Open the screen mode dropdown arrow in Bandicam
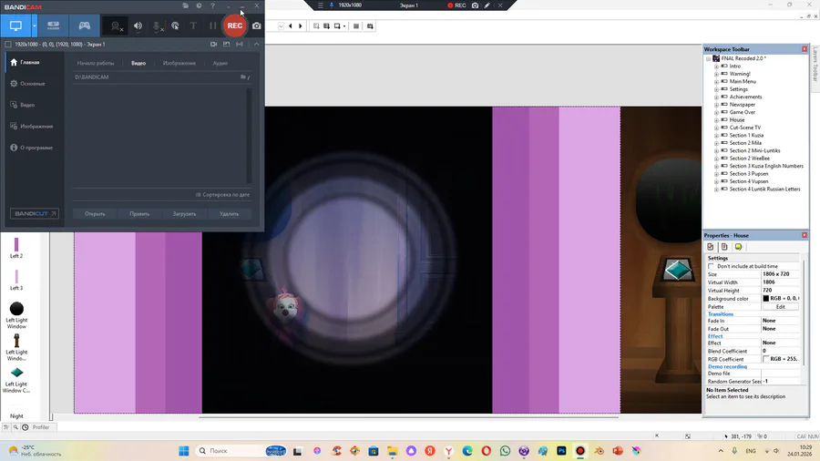820x461 pixels. click(x=35, y=26)
